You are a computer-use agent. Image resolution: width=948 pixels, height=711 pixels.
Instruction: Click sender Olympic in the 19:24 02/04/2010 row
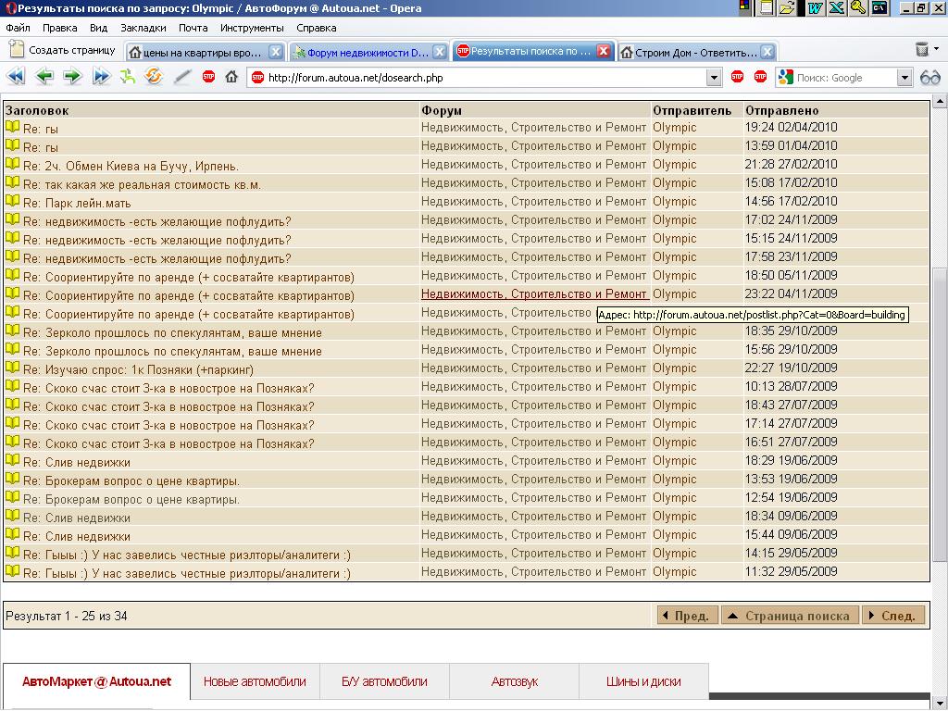674,128
